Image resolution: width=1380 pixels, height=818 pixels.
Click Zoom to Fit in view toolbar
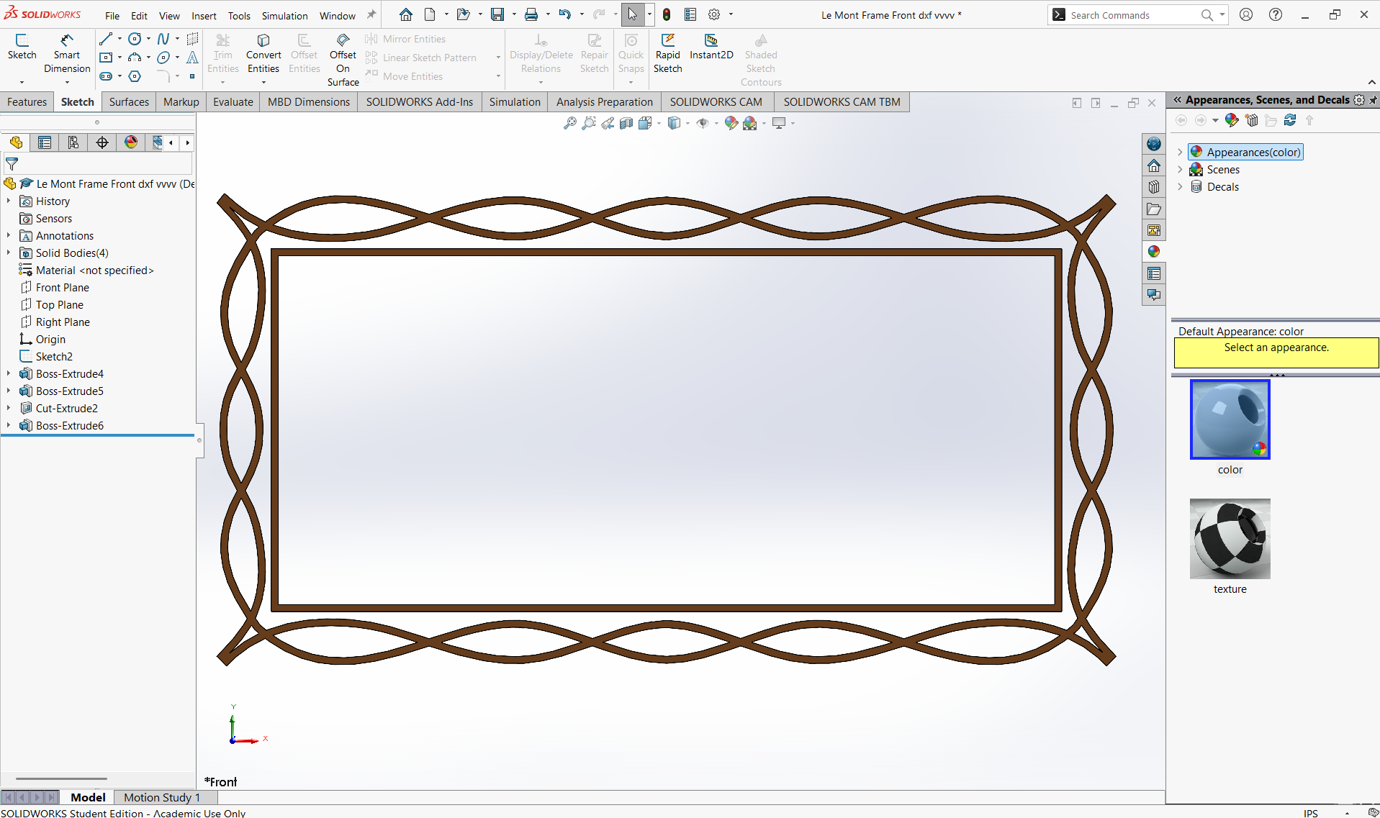[569, 123]
